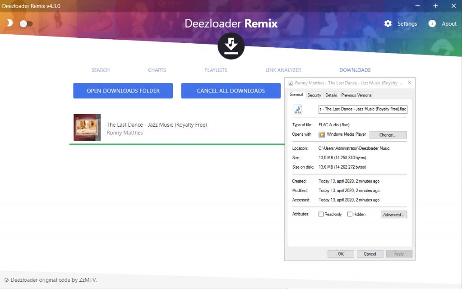Click the Change... button

pyautogui.click(x=388, y=135)
